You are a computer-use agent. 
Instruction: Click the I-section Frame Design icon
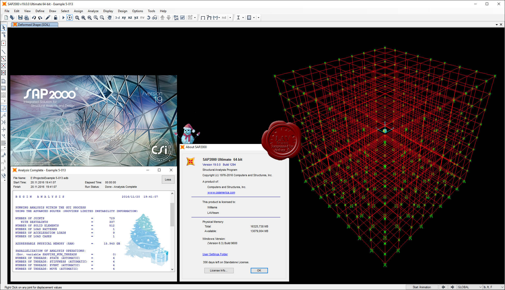click(238, 18)
